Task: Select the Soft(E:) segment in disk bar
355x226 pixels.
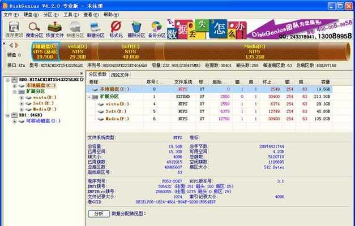Action: [130, 51]
